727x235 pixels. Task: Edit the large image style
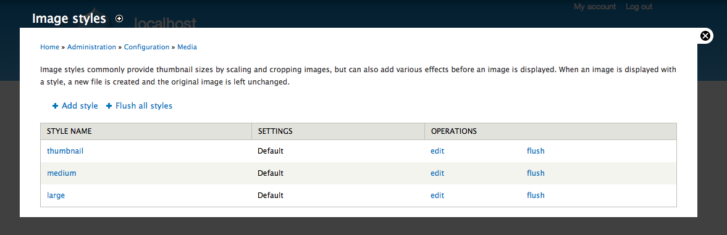click(x=437, y=195)
